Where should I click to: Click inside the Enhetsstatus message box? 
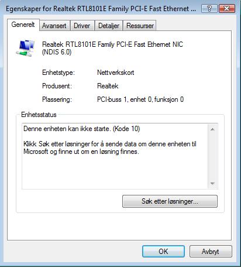pyautogui.click(x=115, y=156)
